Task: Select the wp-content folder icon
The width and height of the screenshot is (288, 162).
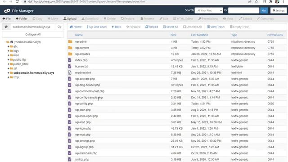Action: (70, 48)
